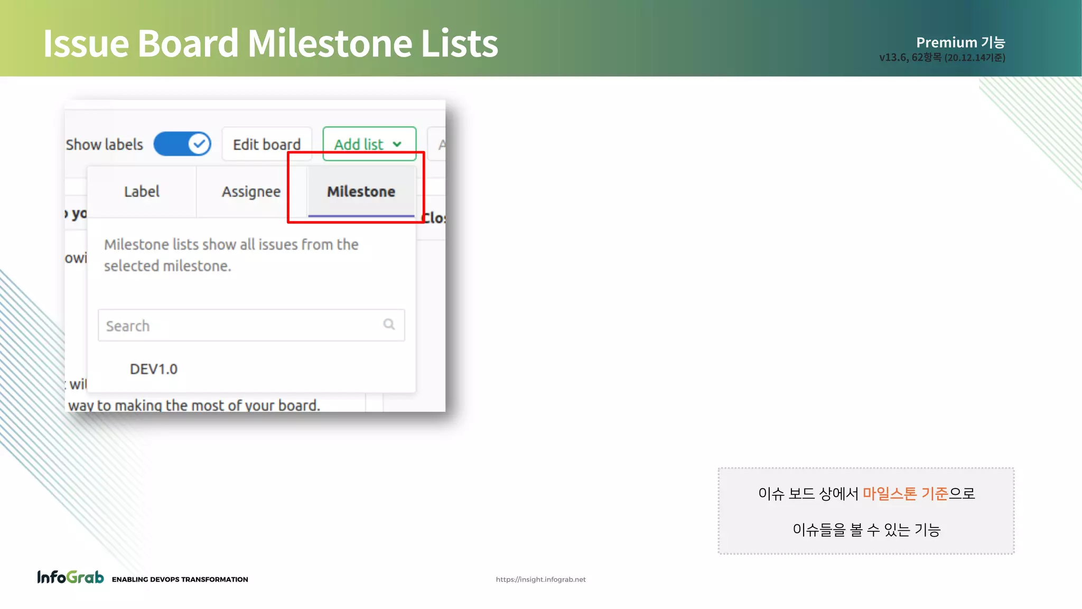
Task: Click the orange '마일스톤 기준' text
Action: 905,494
